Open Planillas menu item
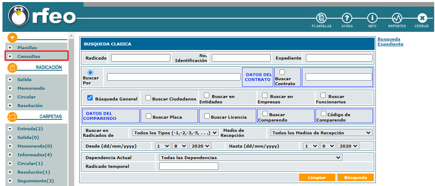This screenshot has width=435, height=186. (27, 48)
